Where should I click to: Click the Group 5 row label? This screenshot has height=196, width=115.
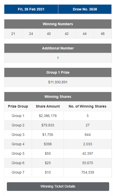18,153
